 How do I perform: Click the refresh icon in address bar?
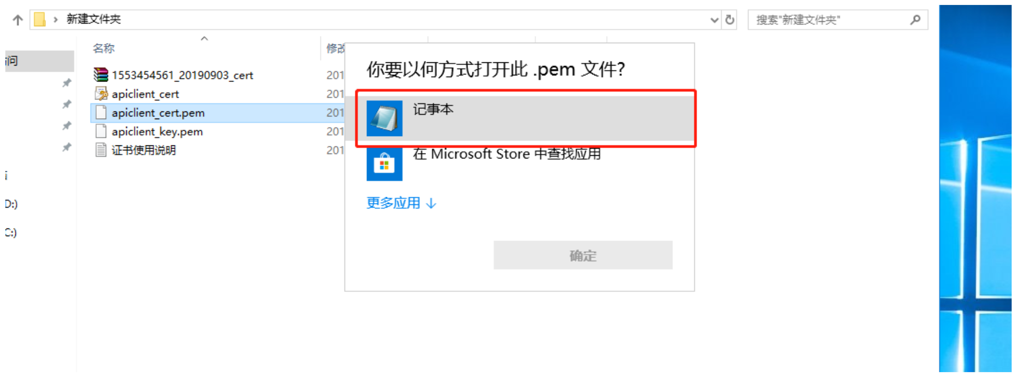730,20
